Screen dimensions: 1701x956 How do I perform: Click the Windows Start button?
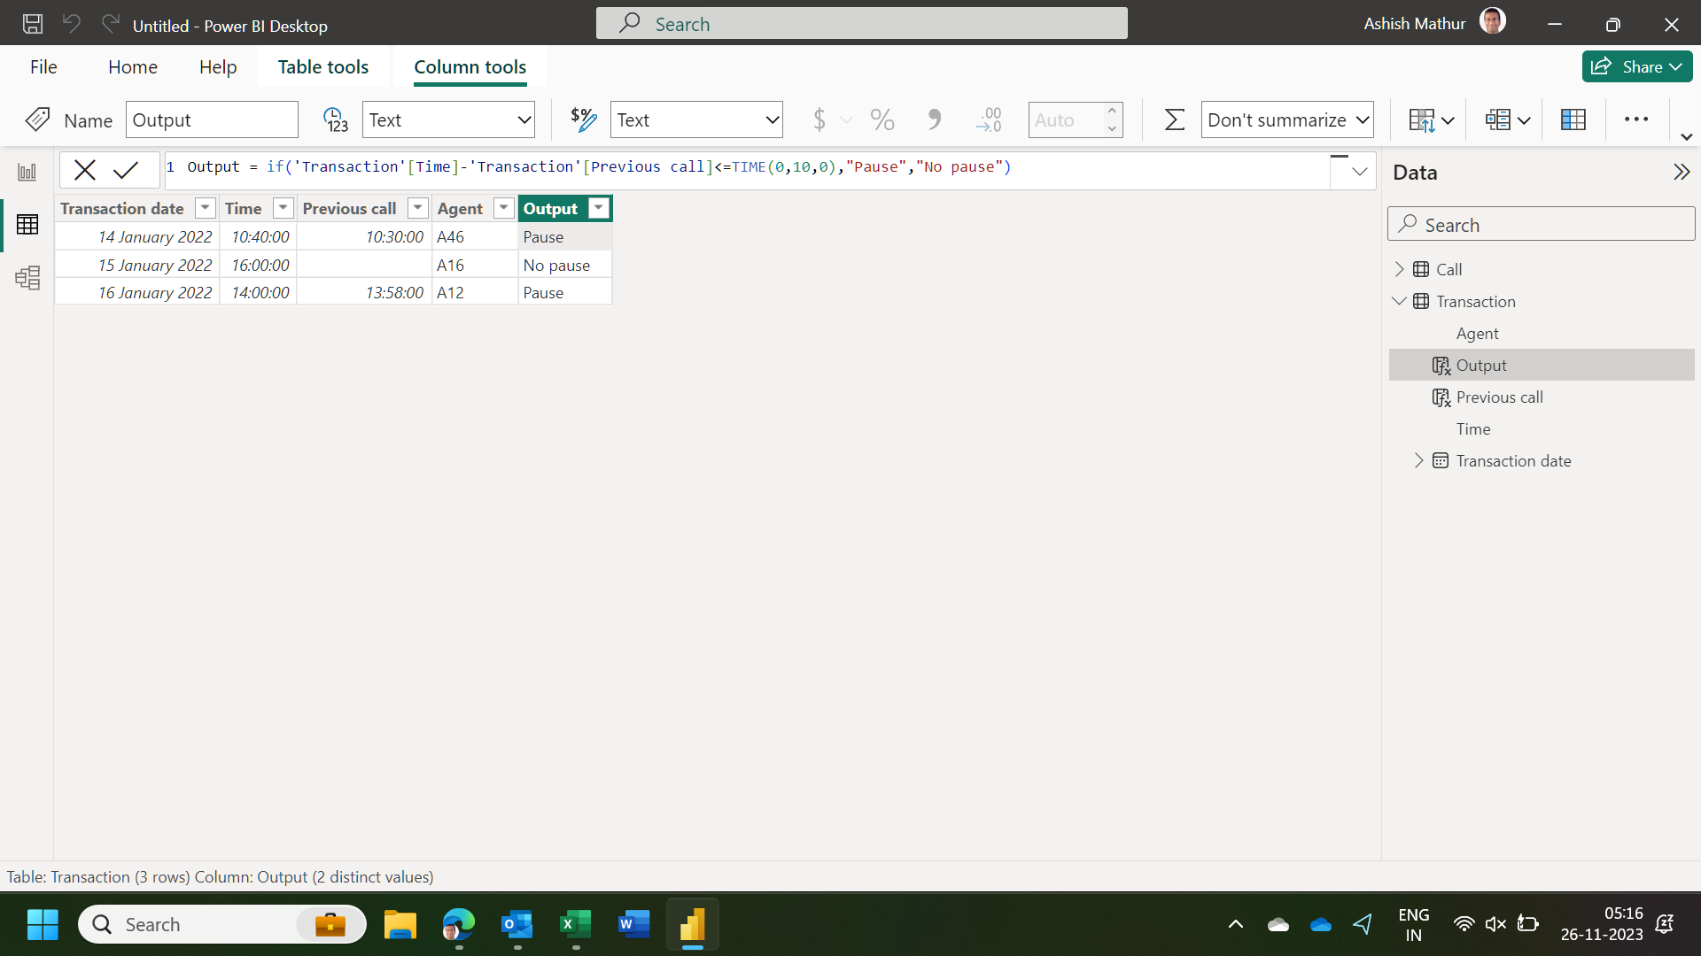click(x=43, y=925)
